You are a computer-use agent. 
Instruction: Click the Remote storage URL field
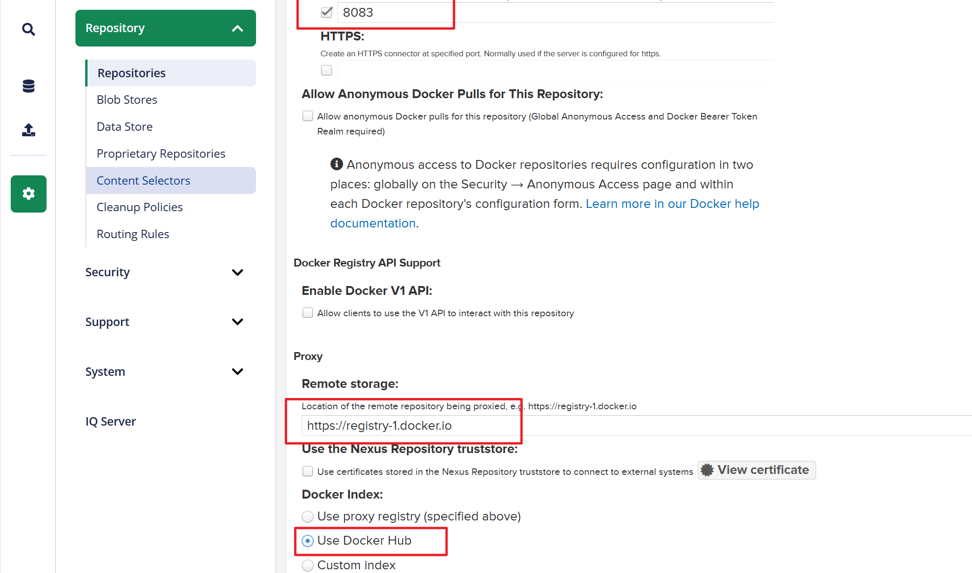tap(410, 426)
